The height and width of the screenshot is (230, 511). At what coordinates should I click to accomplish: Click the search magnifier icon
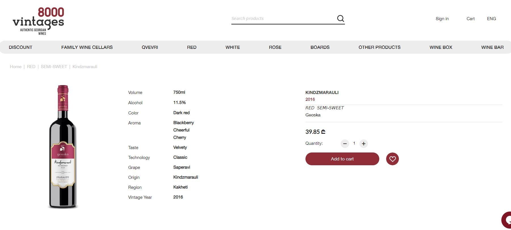[340, 18]
